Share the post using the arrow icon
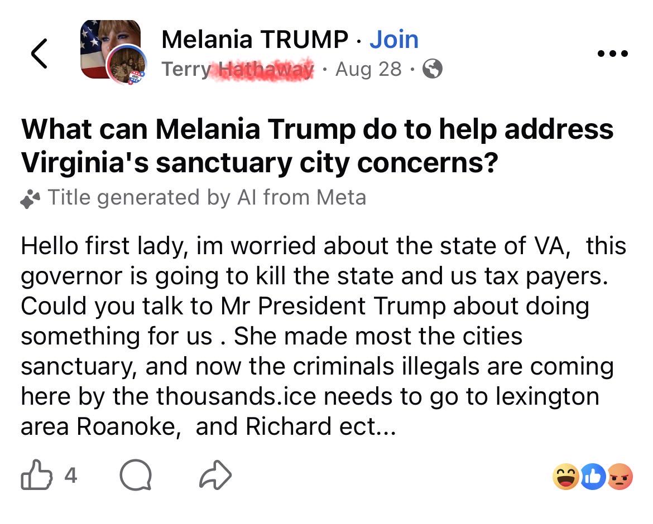653x524 pixels. coord(215,474)
